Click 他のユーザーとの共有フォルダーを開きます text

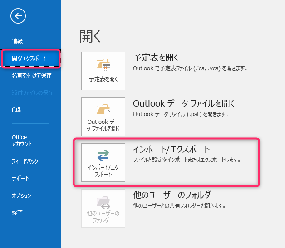179,205
